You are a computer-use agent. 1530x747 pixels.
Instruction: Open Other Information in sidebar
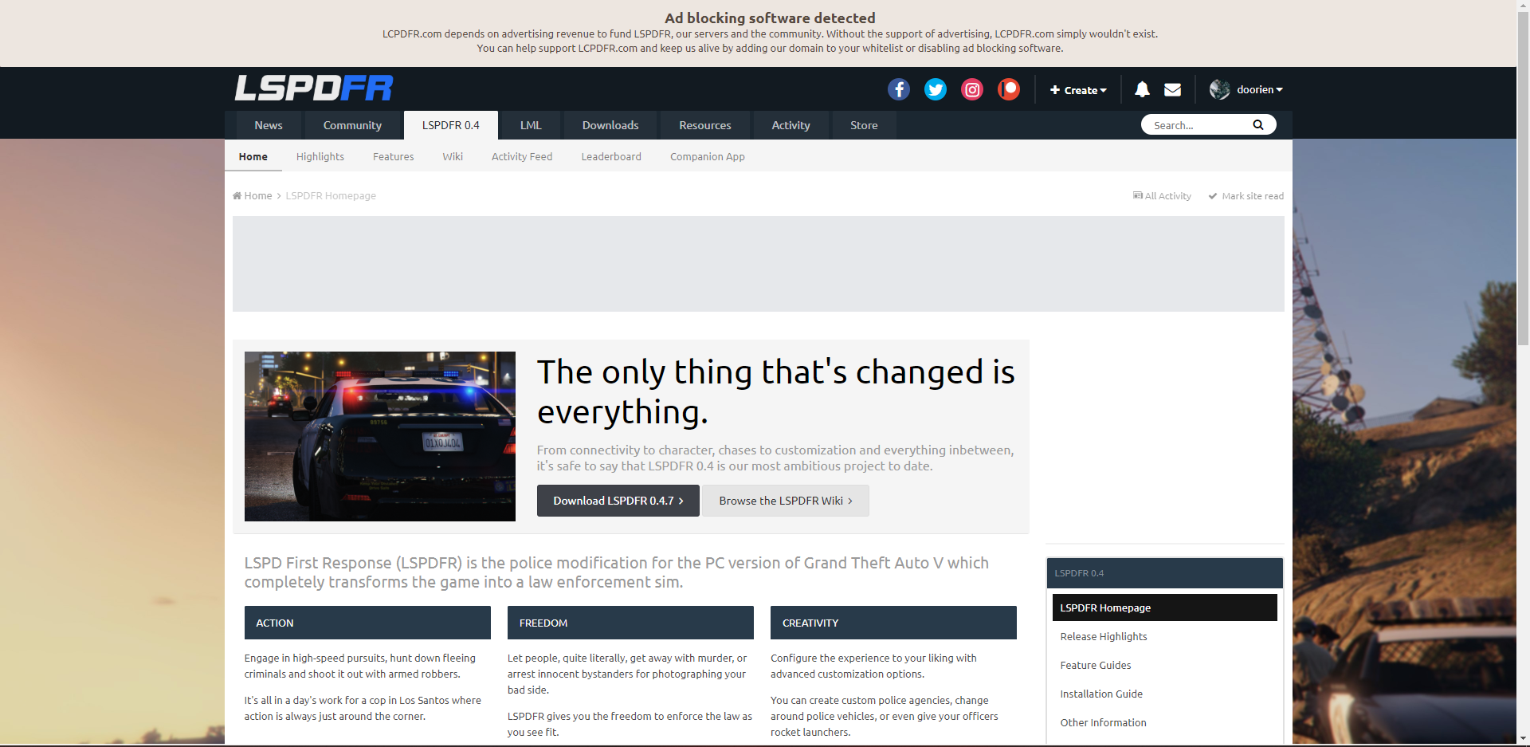click(x=1104, y=722)
